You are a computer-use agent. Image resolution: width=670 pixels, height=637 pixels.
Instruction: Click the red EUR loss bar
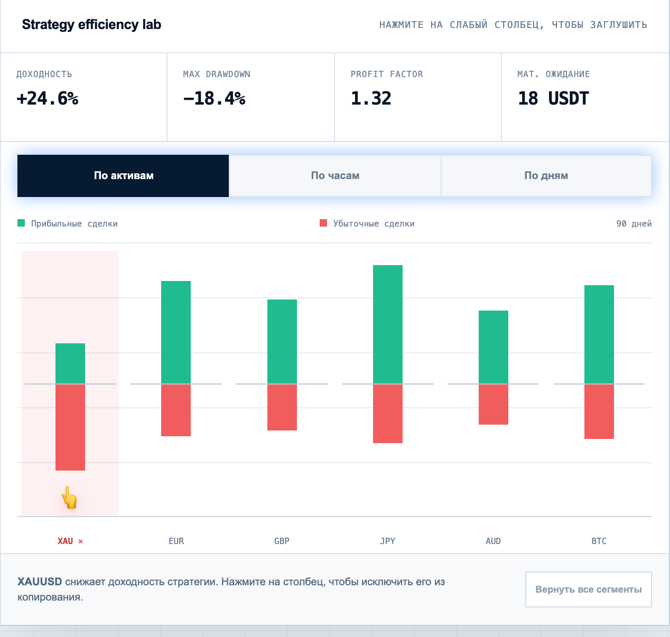coord(176,410)
